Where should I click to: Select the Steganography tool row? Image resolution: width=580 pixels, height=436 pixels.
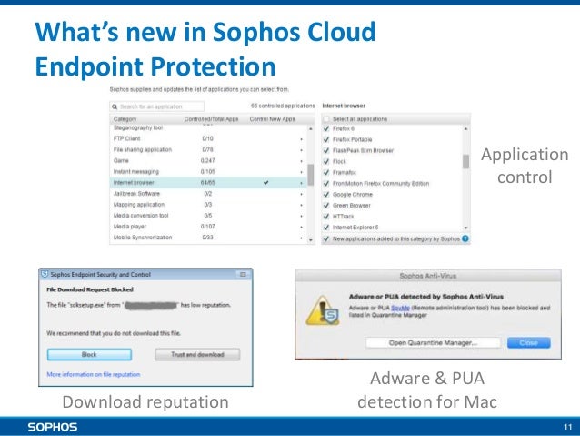point(208,127)
